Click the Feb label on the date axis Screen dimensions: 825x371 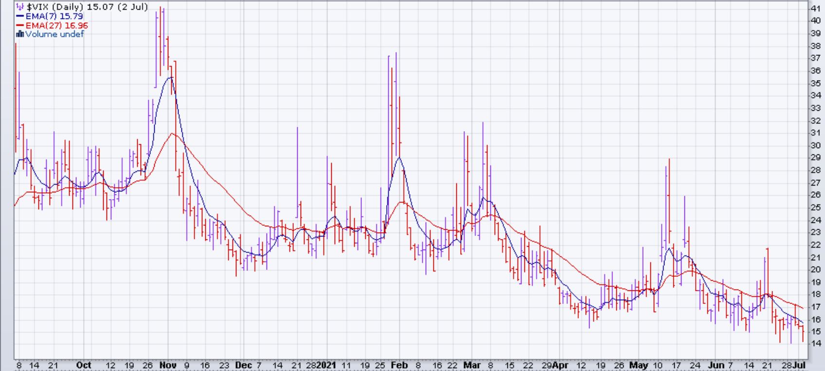coord(398,365)
